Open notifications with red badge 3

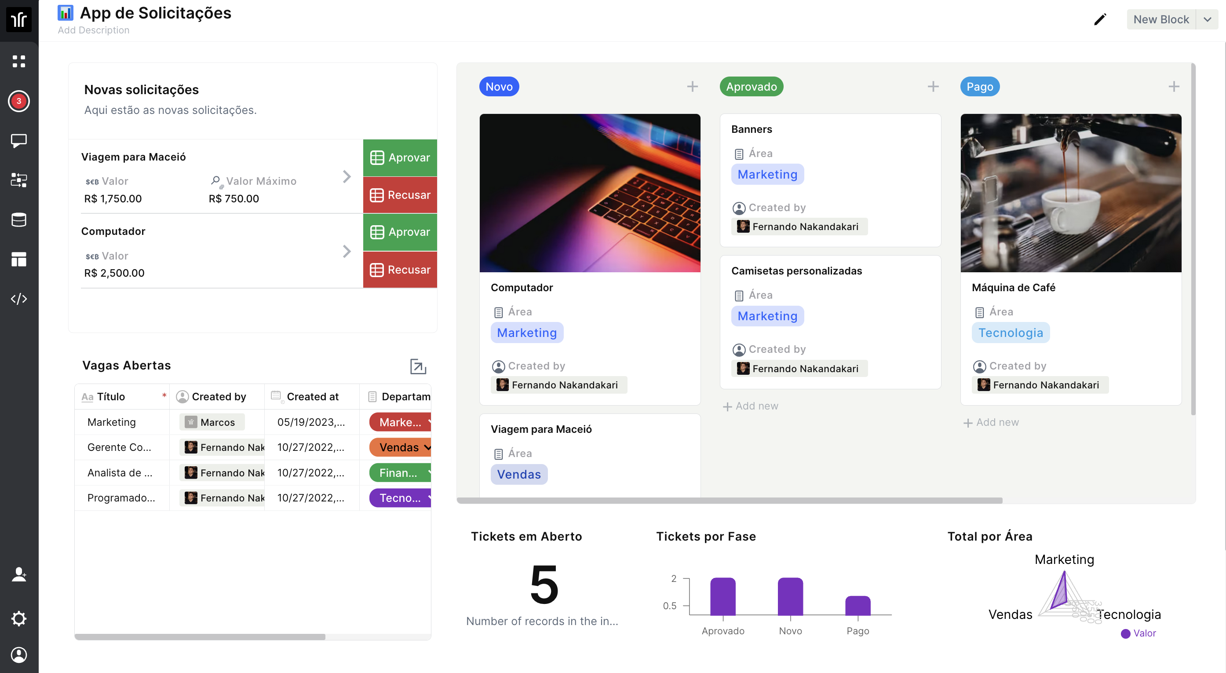18,101
